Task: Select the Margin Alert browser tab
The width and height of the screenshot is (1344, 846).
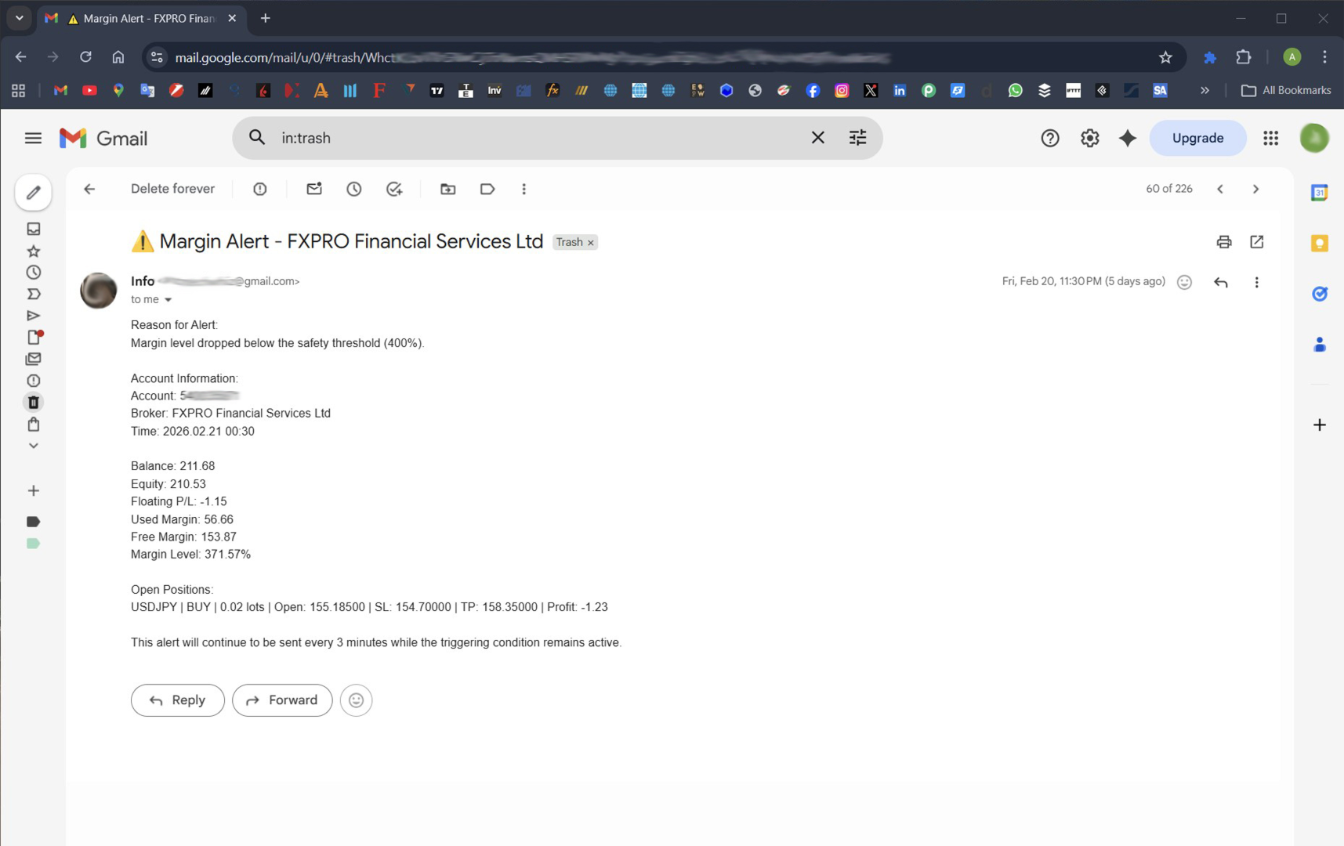Action: [x=142, y=19]
